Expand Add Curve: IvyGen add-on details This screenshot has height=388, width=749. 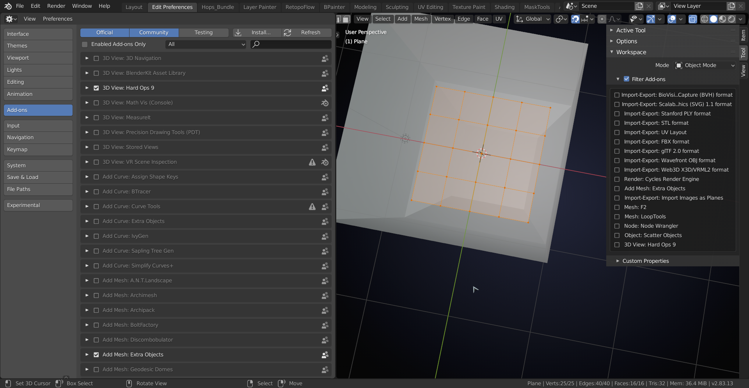tap(87, 236)
